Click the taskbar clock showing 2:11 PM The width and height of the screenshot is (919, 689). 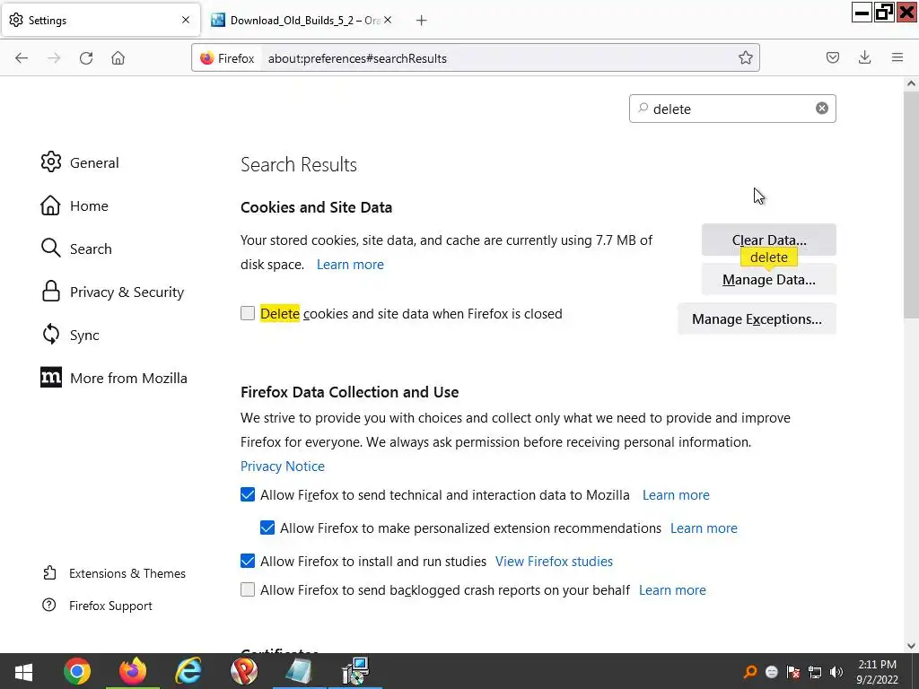point(877,671)
